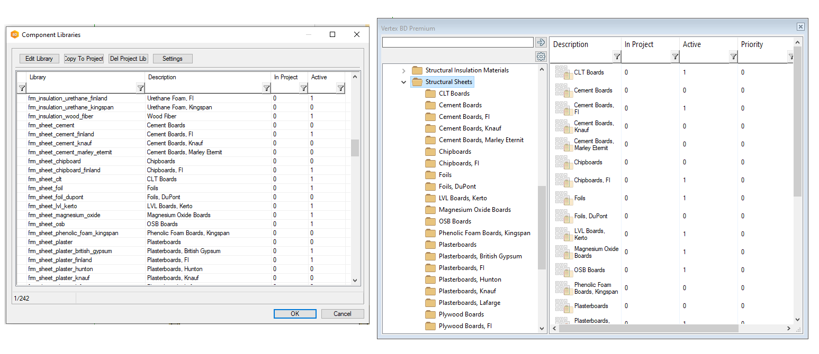Select the Phenolic Foam Boards, Kingspan tree folder

coord(484,233)
